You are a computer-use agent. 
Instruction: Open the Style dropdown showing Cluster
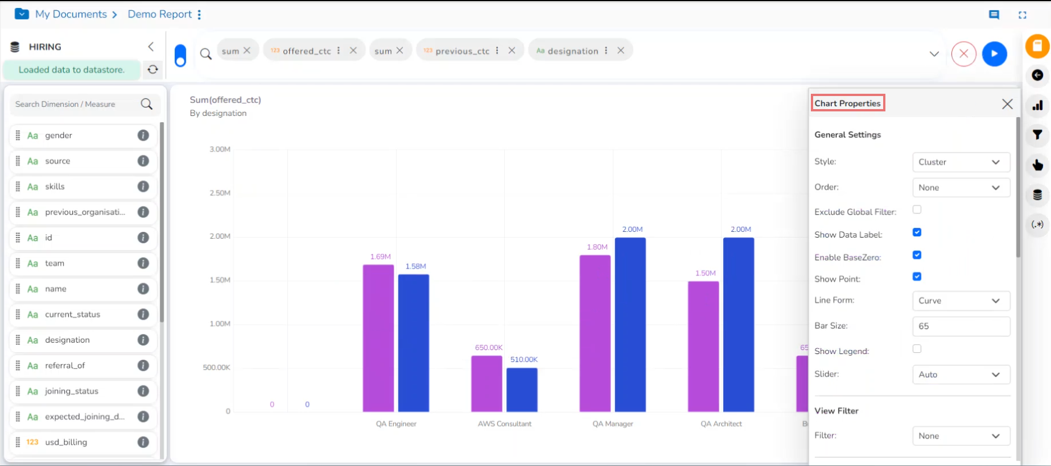[961, 162]
